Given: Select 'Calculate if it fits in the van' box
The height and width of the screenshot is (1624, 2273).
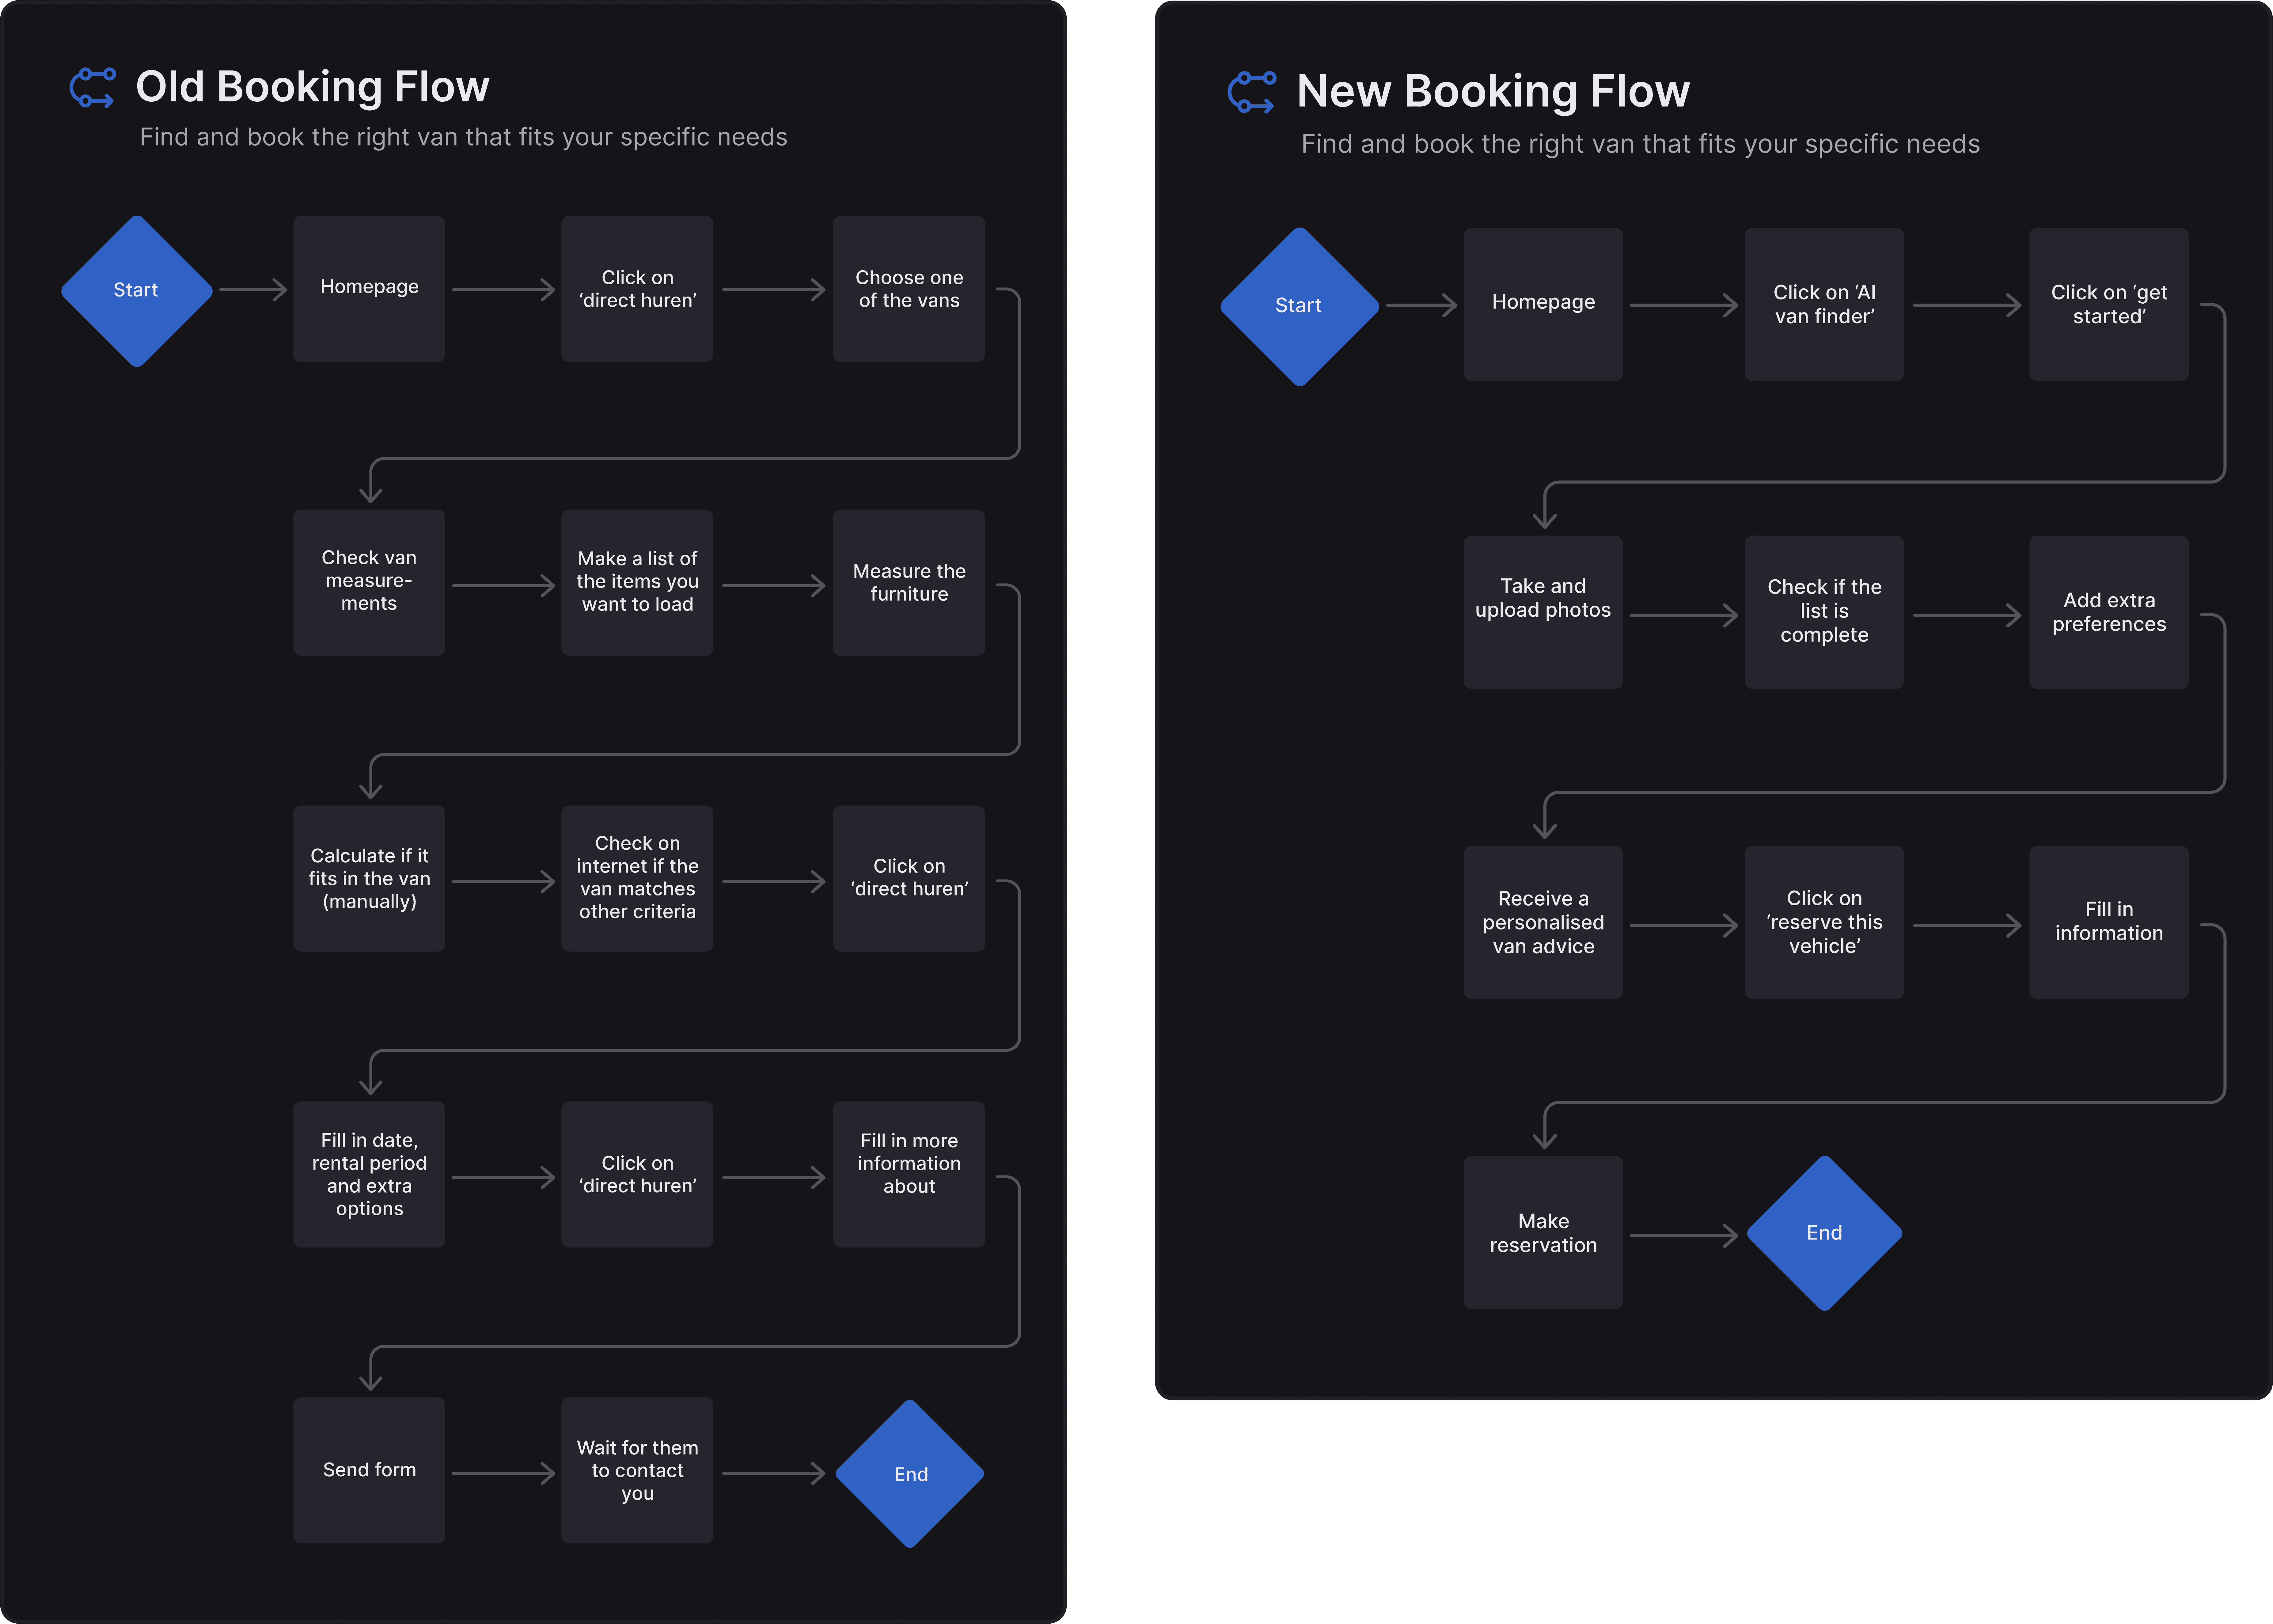Looking at the screenshot, I should (x=369, y=878).
